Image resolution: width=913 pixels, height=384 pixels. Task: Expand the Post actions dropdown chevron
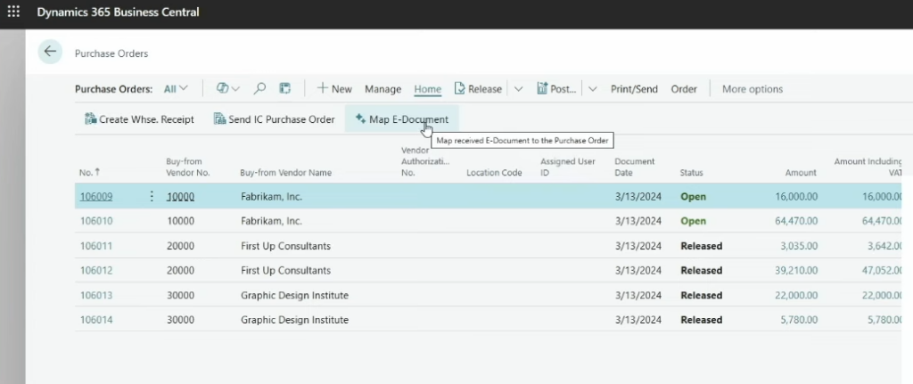tap(593, 89)
